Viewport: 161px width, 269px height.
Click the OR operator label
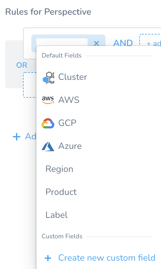pos(22,65)
